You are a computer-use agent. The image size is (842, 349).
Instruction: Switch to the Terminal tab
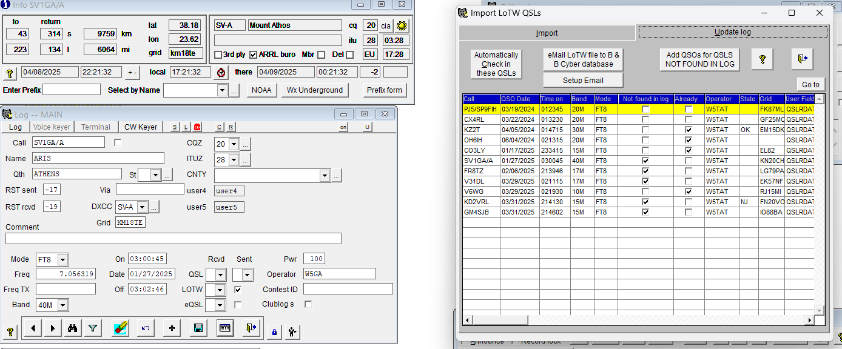point(96,127)
